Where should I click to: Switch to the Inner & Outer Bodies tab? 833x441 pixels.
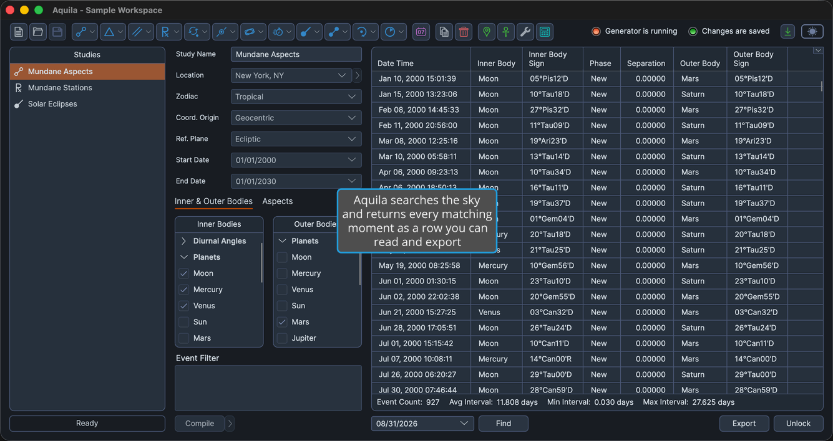[213, 201]
